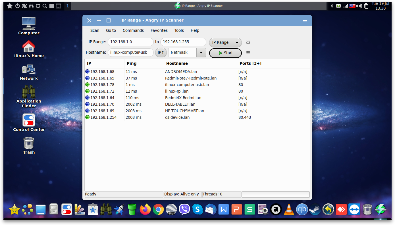Launch Skype from the dock
Image resolution: width=395 pixels, height=225 pixels.
coord(197,210)
